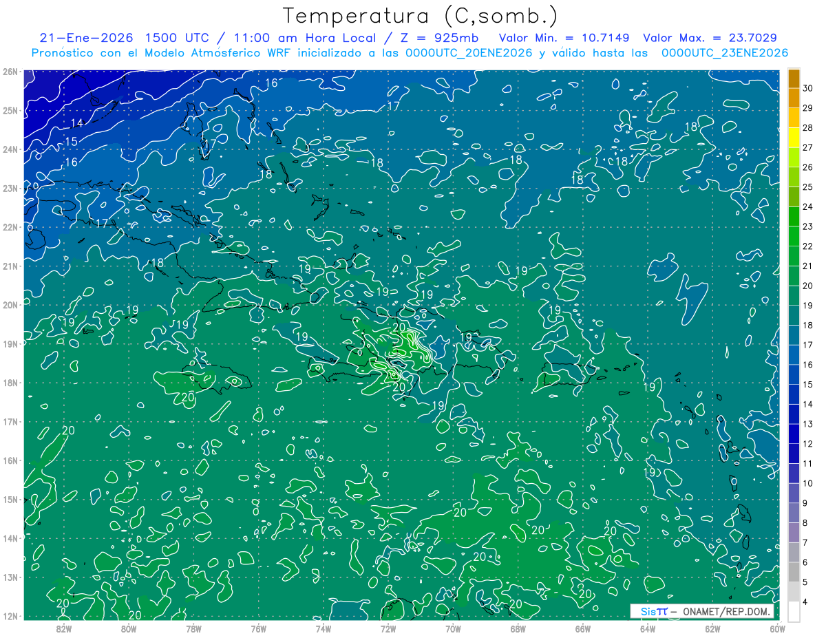826x638 pixels.
Task: Click the '76W' longitude axis label
Action: 258,628
